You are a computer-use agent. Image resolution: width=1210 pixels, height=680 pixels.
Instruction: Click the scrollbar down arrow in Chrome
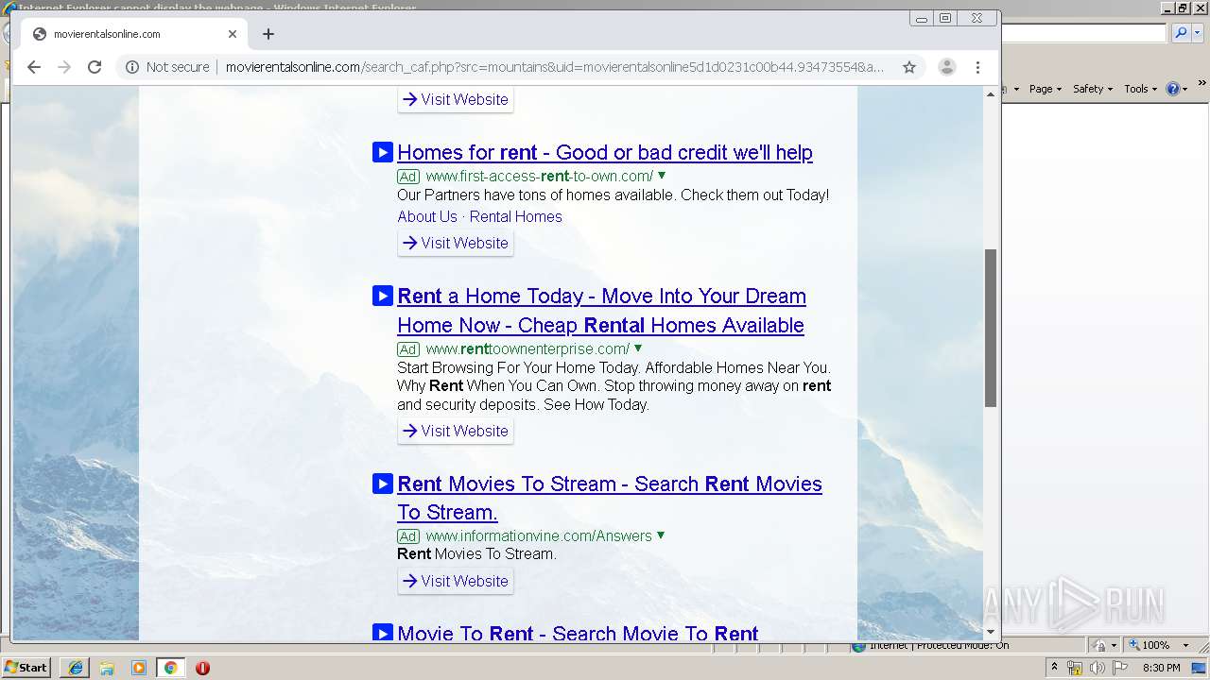[991, 632]
